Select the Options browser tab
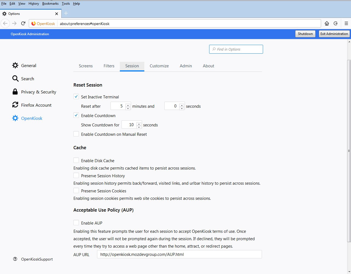The height and width of the screenshot is (274, 351). coord(30,13)
